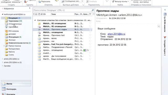The height and width of the screenshot is (95, 168).
Task: Click the arlem.2011@bk.ru email link
Action: [x=116, y=34]
